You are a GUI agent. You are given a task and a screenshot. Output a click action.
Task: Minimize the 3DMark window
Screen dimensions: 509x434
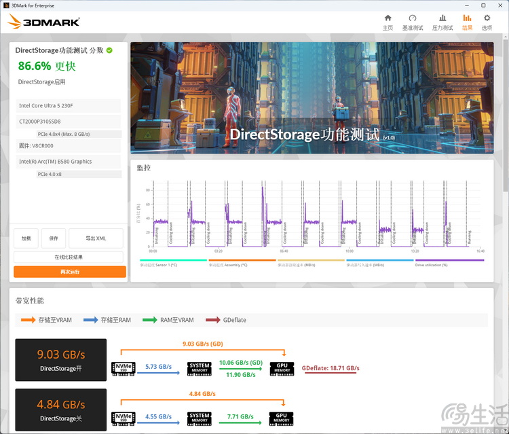tap(466, 5)
